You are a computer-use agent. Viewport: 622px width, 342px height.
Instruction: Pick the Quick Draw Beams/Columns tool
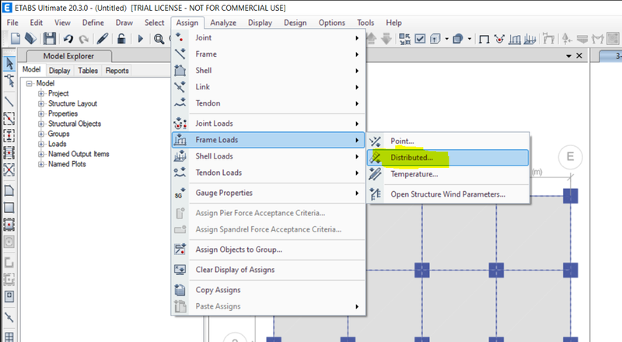coord(9,119)
